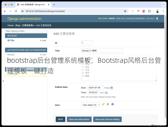
Task: Open the clock time picker icon
Action: [106, 93]
